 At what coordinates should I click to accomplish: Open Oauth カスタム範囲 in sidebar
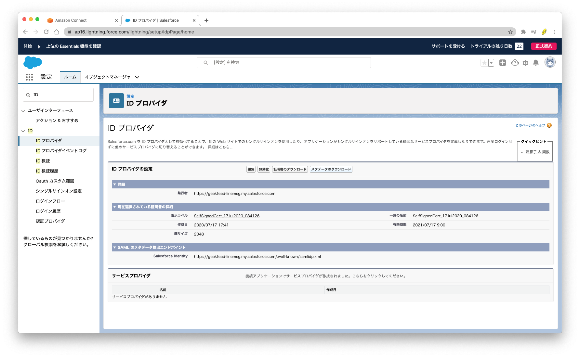(55, 181)
